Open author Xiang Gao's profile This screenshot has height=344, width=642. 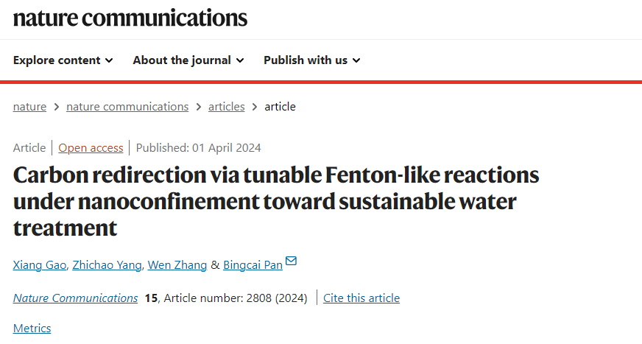click(39, 265)
